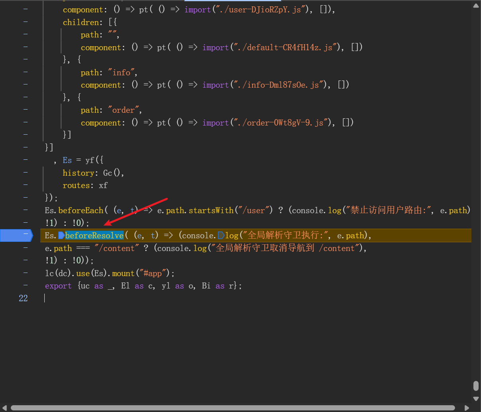
Task: Toggle a gutter breakpoint on the lc(dc).use(Es).mount line
Action: [26, 273]
